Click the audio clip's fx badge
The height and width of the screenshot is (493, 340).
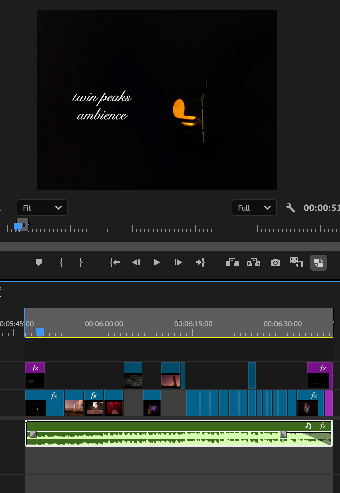(323, 426)
